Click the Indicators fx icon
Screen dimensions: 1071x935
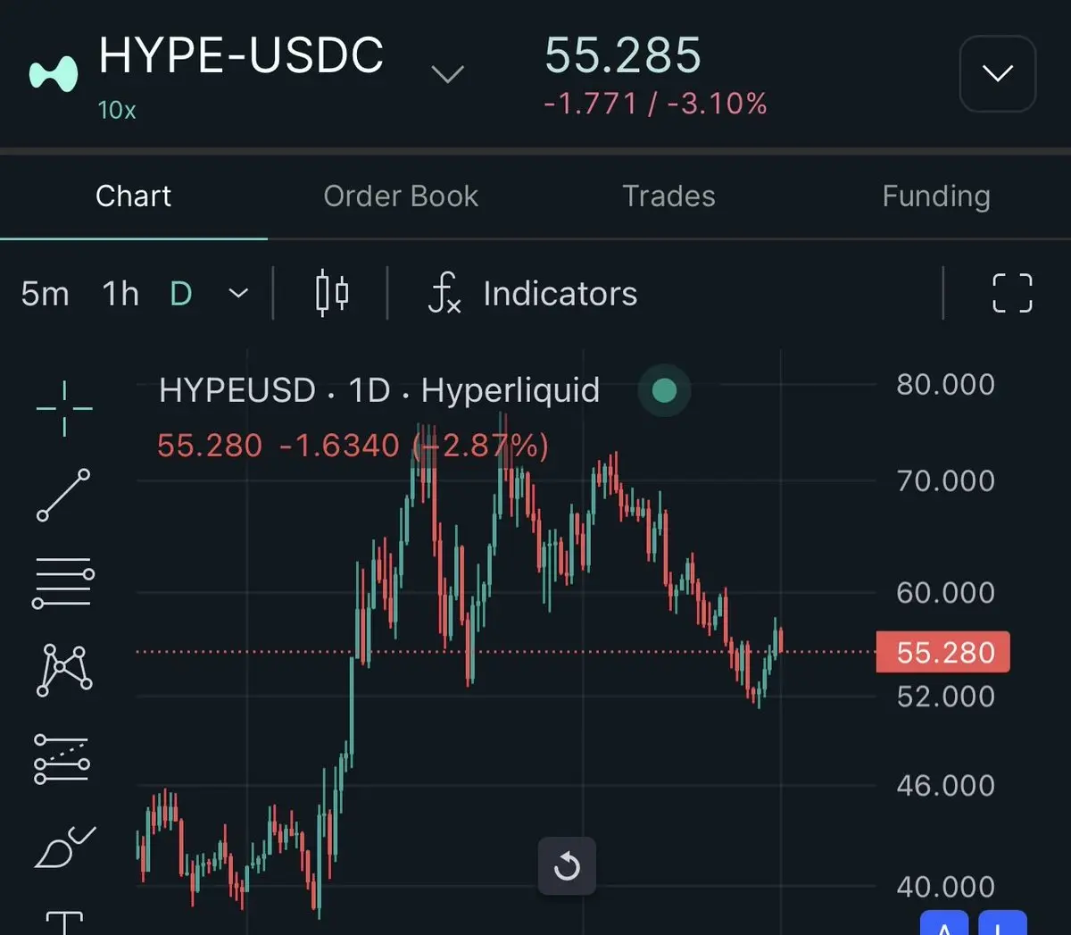444,293
